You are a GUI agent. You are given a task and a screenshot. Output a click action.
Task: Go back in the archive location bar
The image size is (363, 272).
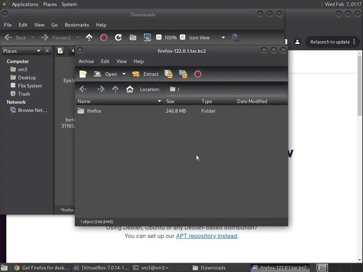point(83,89)
